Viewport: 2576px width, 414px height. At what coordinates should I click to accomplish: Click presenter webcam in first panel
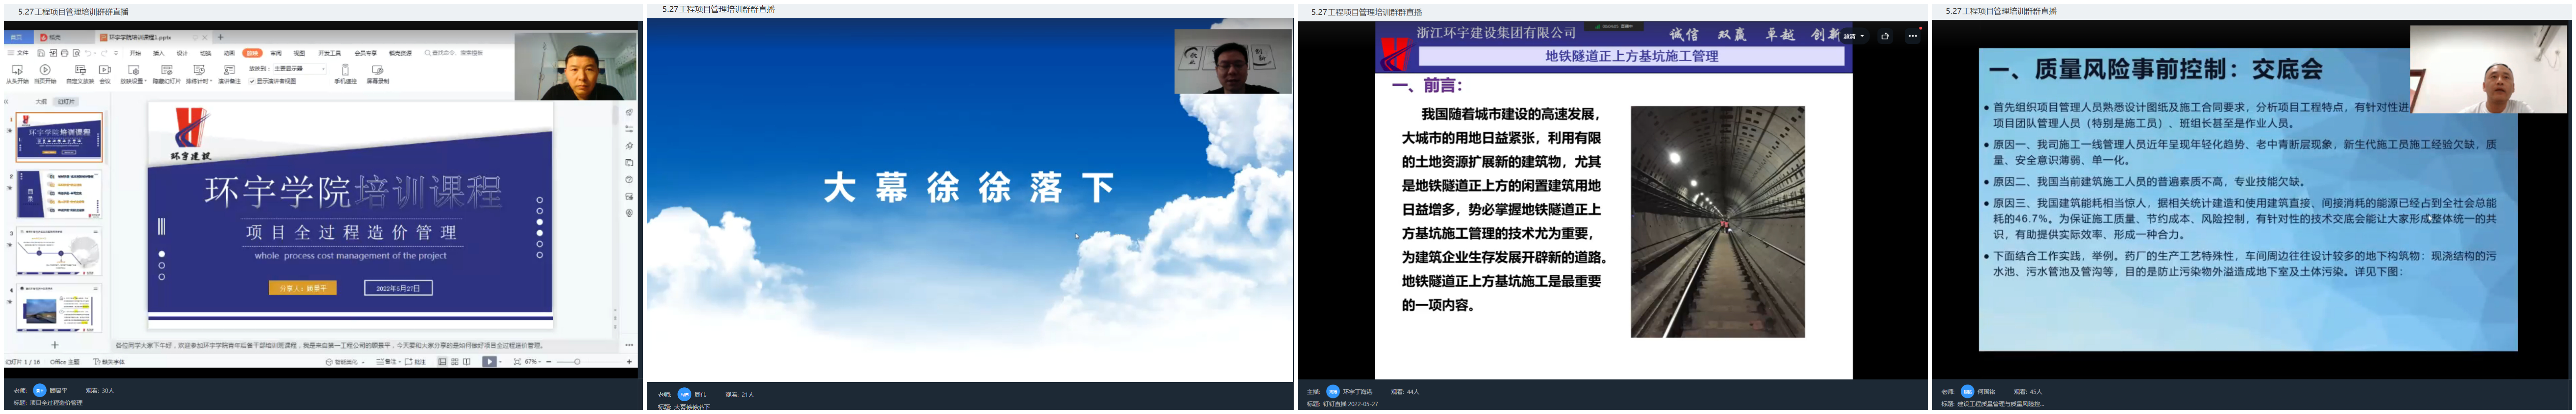(575, 66)
